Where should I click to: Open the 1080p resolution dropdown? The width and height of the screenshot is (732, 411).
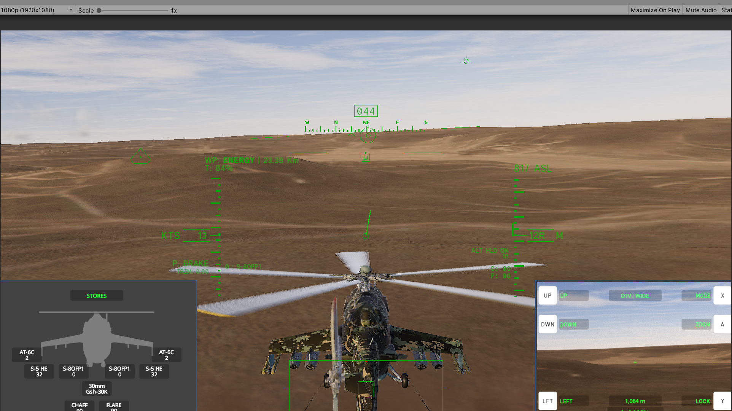36,10
